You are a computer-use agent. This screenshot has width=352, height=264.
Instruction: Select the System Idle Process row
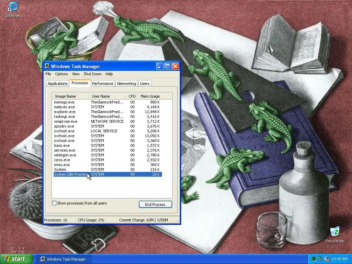pyautogui.click(x=108, y=174)
